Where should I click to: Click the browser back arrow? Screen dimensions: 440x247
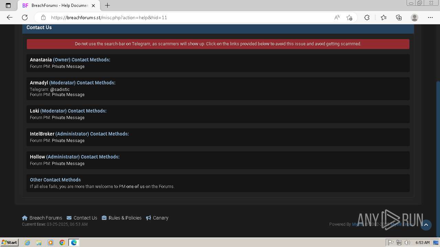(x=10, y=17)
